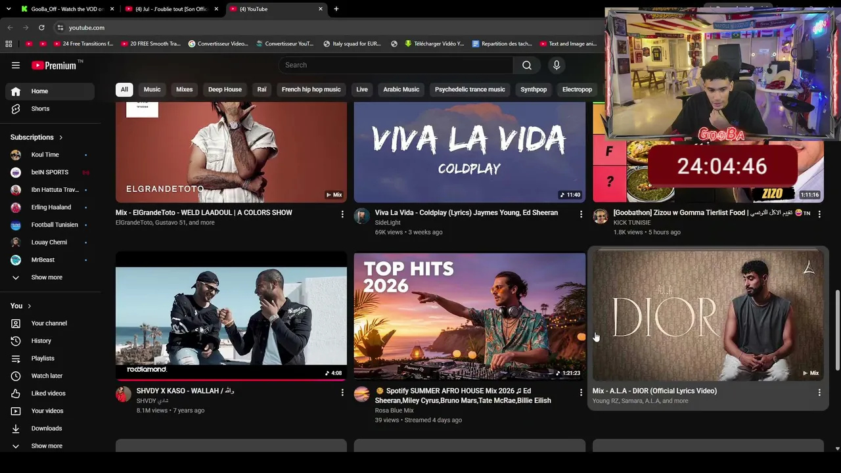Click the KICK TUNISIE channel avatar
The width and height of the screenshot is (841, 473).
601,216
